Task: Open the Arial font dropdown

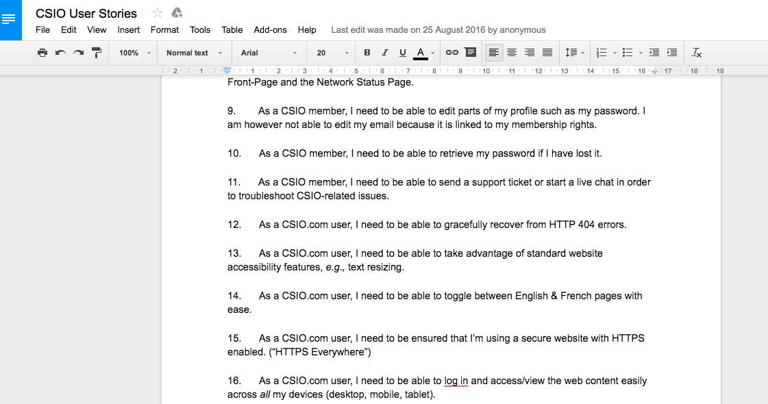Action: (x=269, y=53)
